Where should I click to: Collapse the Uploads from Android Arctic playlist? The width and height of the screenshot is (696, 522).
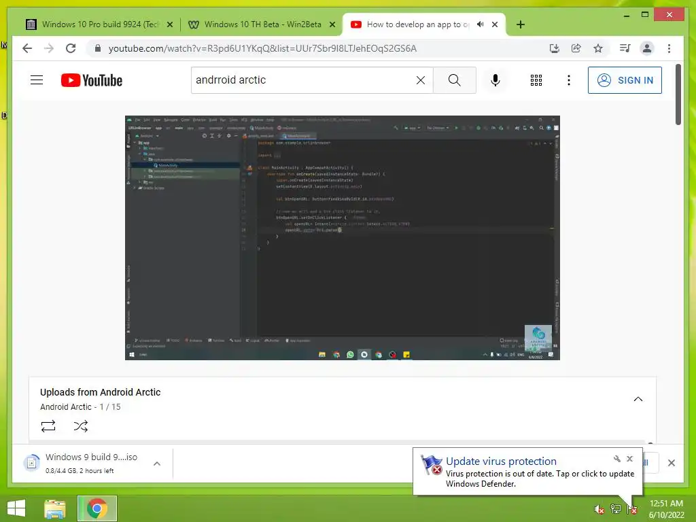pos(638,399)
